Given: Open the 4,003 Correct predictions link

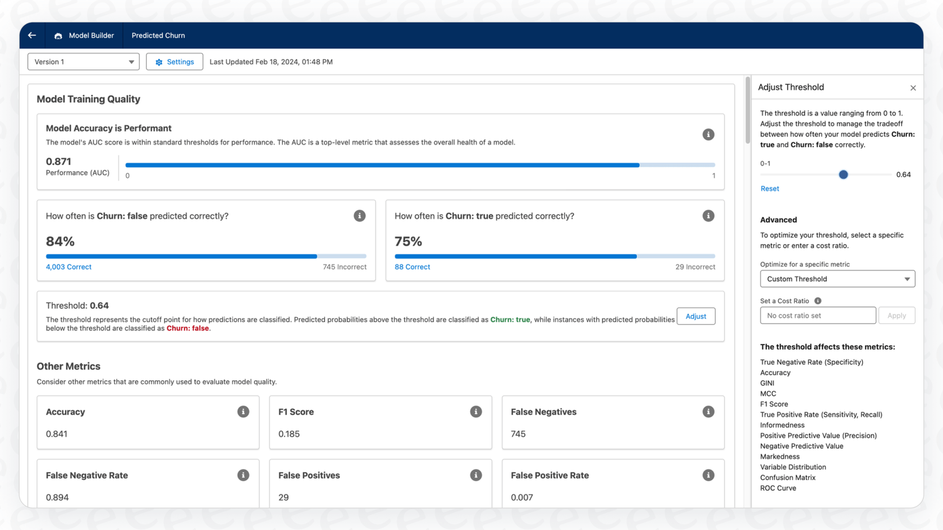Looking at the screenshot, I should click(x=68, y=266).
